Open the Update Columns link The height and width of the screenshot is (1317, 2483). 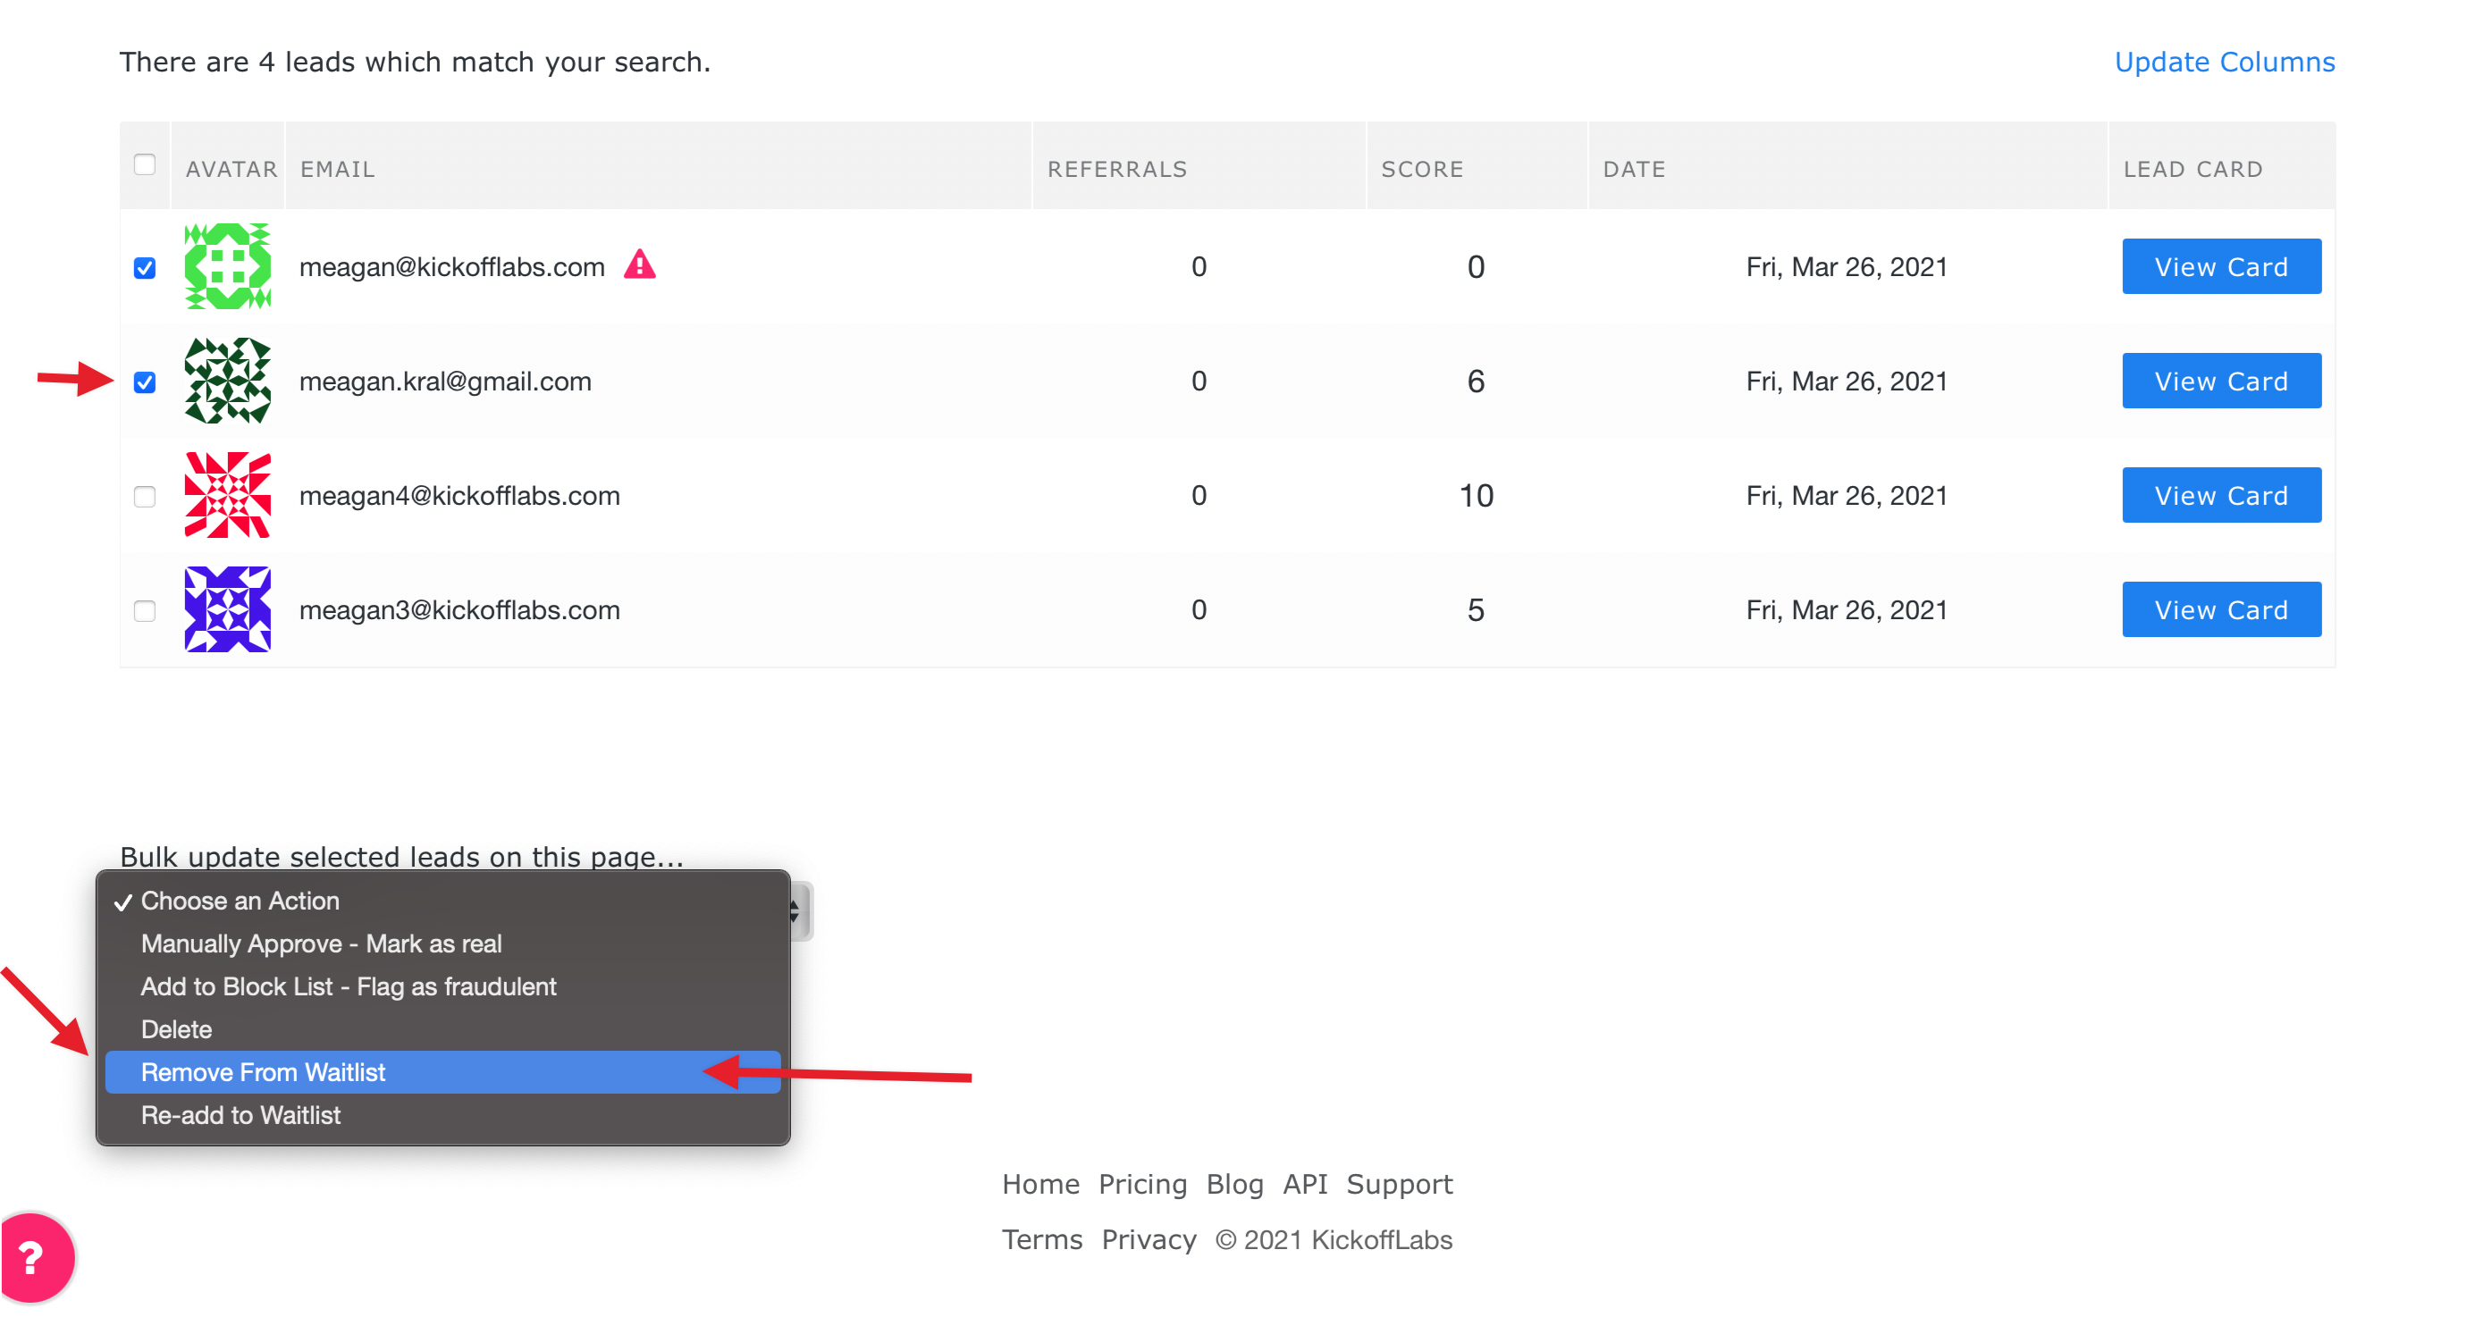coord(2224,62)
